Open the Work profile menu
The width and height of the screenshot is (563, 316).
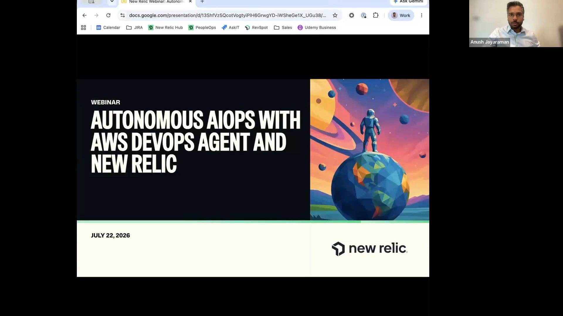[x=401, y=15]
